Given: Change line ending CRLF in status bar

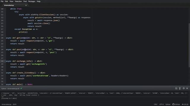Looking at the screenshot, I should click(x=156, y=104).
